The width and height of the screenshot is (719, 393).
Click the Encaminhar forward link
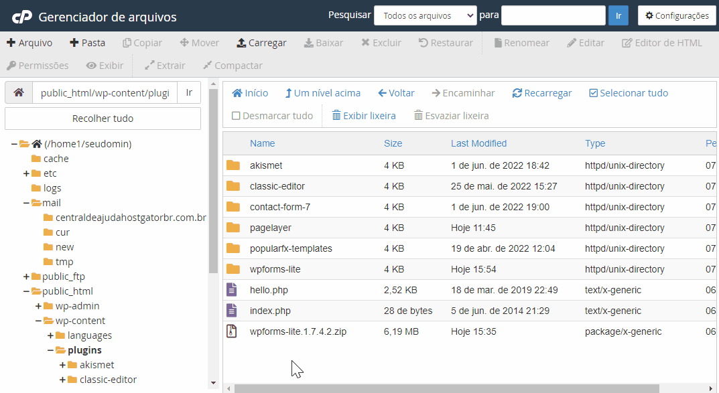pos(463,93)
